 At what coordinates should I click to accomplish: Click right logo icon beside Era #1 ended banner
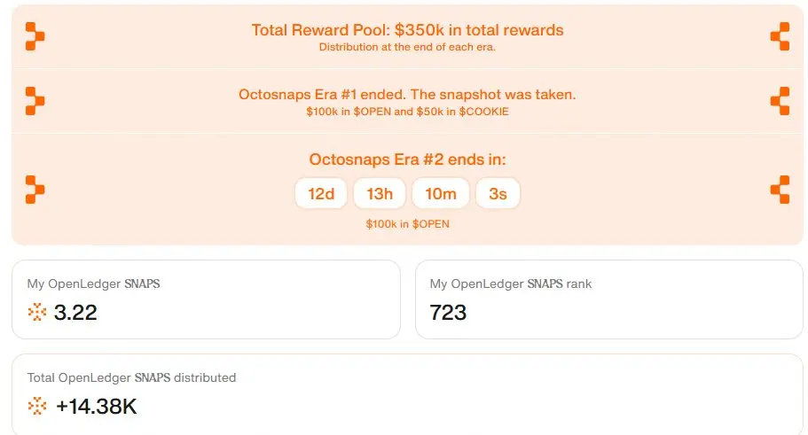pos(781,100)
